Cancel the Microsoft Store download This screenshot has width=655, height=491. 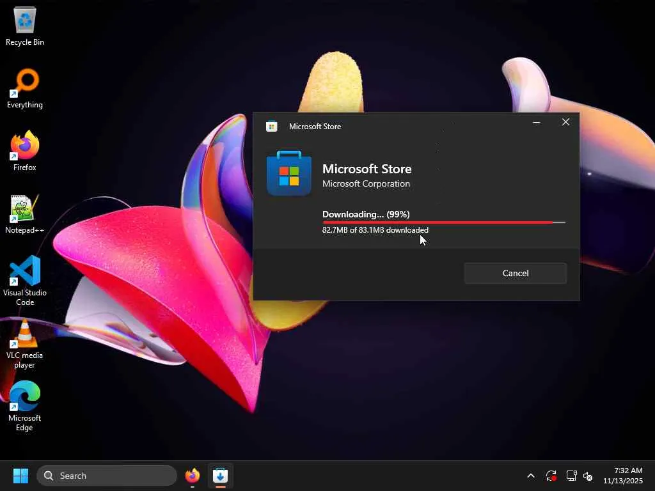516,273
